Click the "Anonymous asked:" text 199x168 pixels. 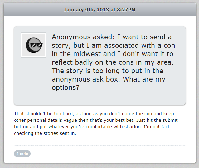coord(83,37)
